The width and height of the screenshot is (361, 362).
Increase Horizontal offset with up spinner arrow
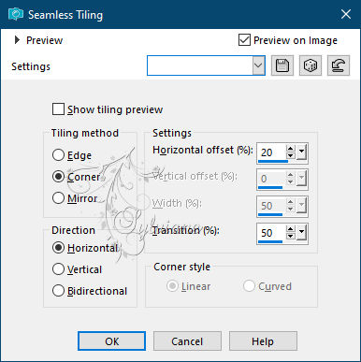(x=291, y=149)
